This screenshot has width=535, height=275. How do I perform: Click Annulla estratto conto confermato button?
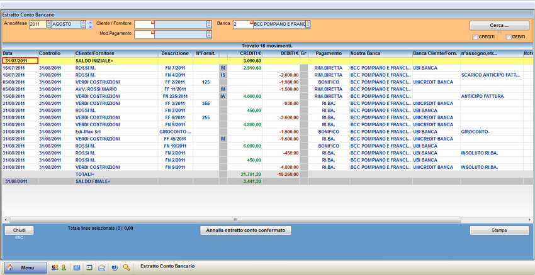245,230
